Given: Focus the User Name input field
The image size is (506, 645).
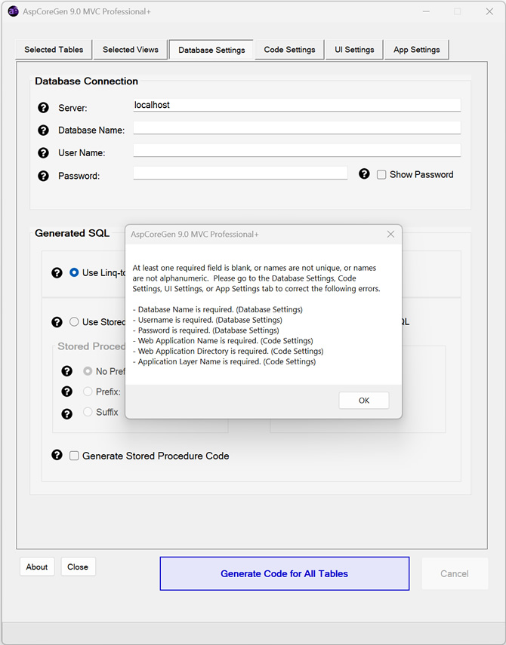Looking at the screenshot, I should pos(297,150).
